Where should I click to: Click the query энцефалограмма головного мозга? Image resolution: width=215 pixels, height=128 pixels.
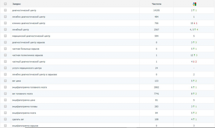[29, 87]
